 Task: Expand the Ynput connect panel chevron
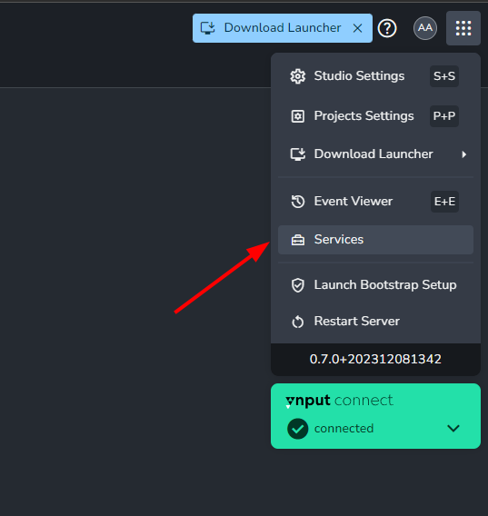point(453,428)
